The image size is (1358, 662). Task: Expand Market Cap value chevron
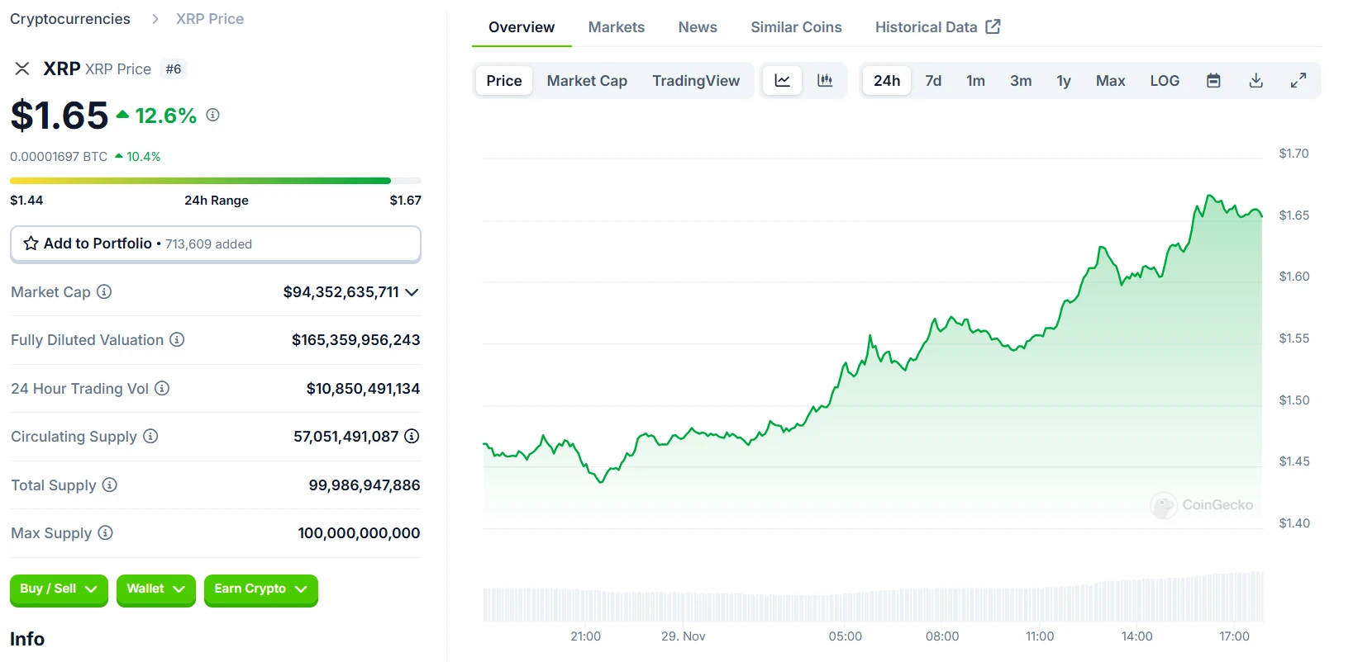click(412, 292)
